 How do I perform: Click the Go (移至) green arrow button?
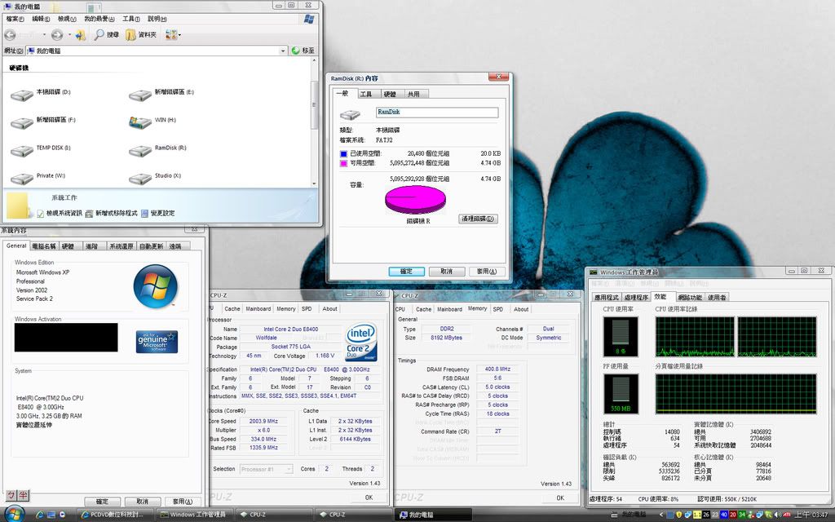pos(303,51)
